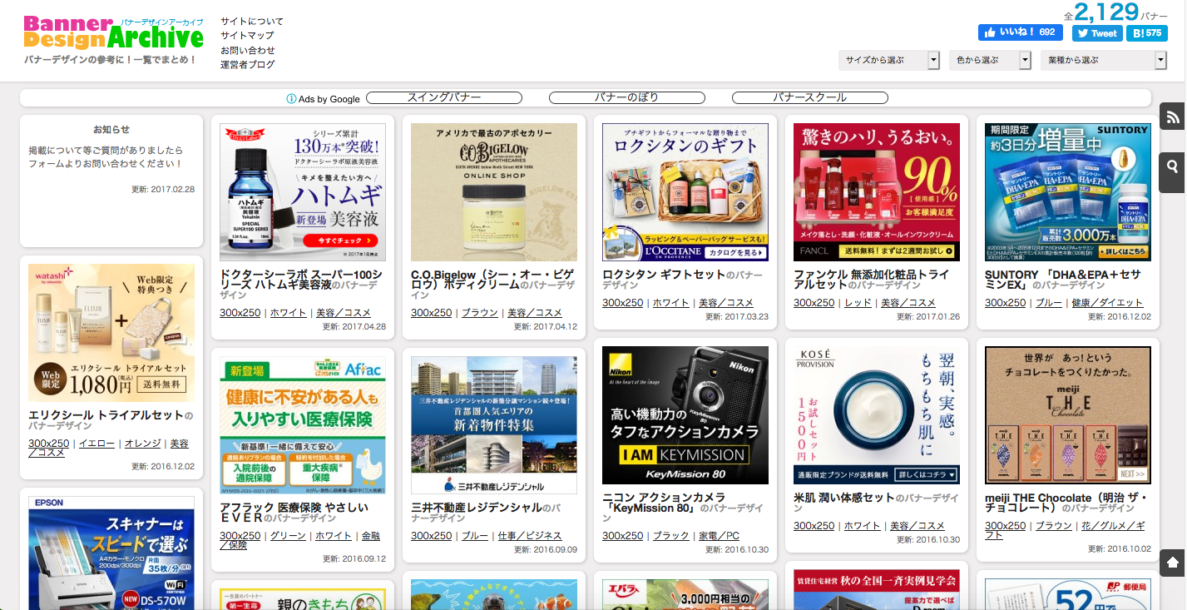Open the サイトマップ menu link

pyautogui.click(x=247, y=36)
